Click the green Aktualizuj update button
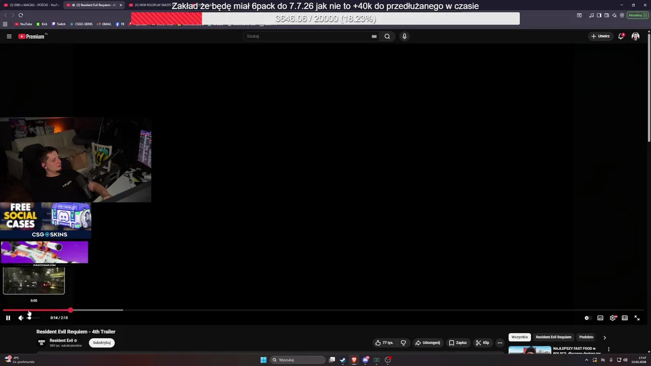 pos(637,15)
